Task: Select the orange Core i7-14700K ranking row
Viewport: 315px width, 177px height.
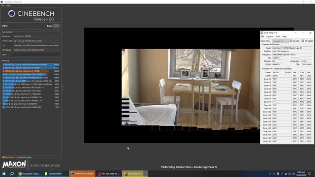Action: pos(31,71)
